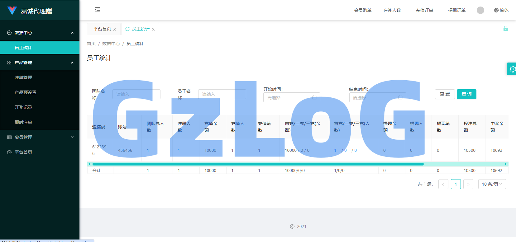Click 会员购单 in top navigation
The height and width of the screenshot is (242, 516).
(363, 10)
